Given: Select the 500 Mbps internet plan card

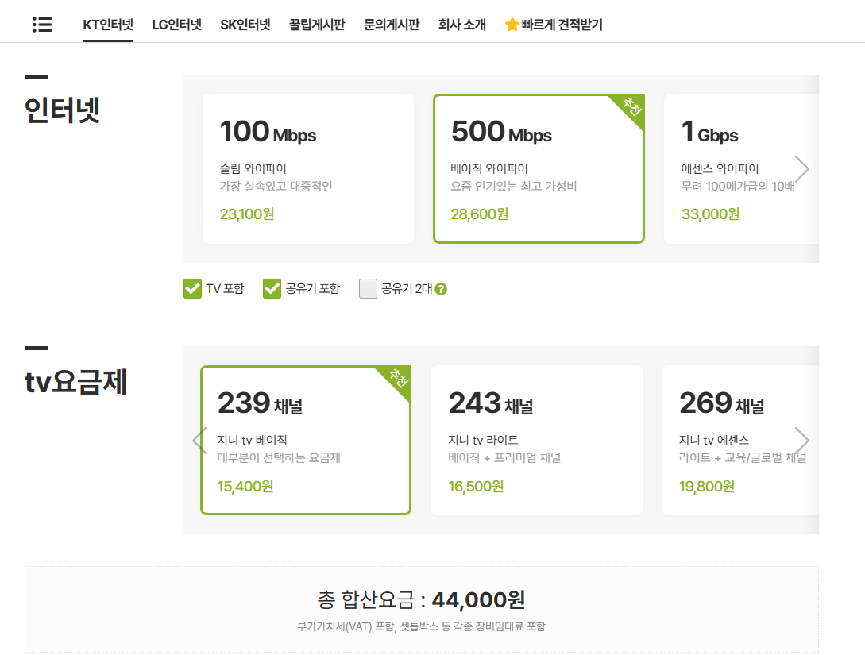Looking at the screenshot, I should [x=539, y=168].
